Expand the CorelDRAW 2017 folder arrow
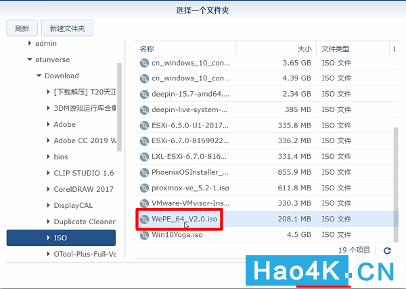This screenshot has height=289, width=406. point(48,189)
